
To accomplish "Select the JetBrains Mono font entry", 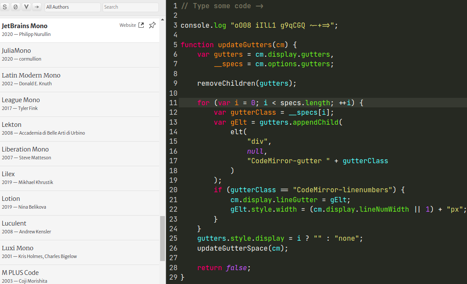I will point(80,30).
